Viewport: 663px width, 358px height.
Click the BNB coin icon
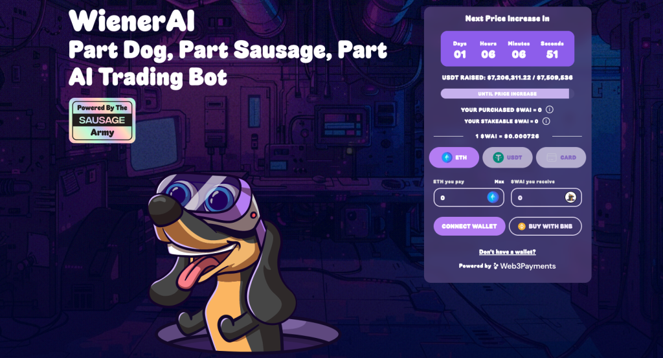click(x=521, y=227)
